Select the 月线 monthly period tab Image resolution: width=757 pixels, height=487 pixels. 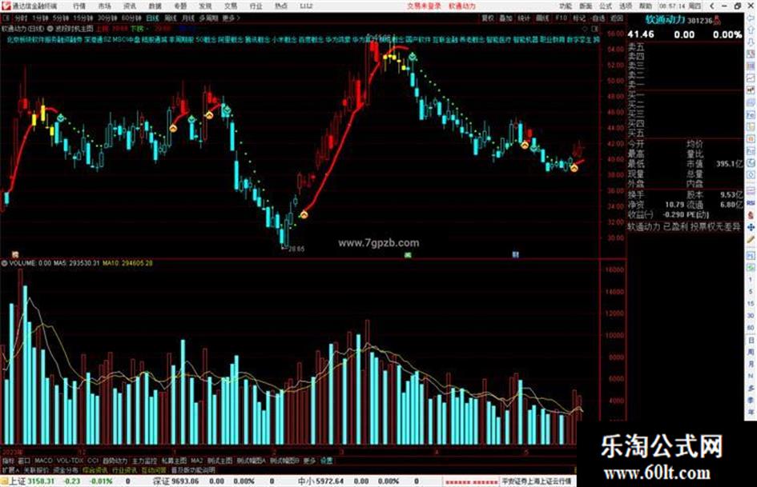point(187,18)
